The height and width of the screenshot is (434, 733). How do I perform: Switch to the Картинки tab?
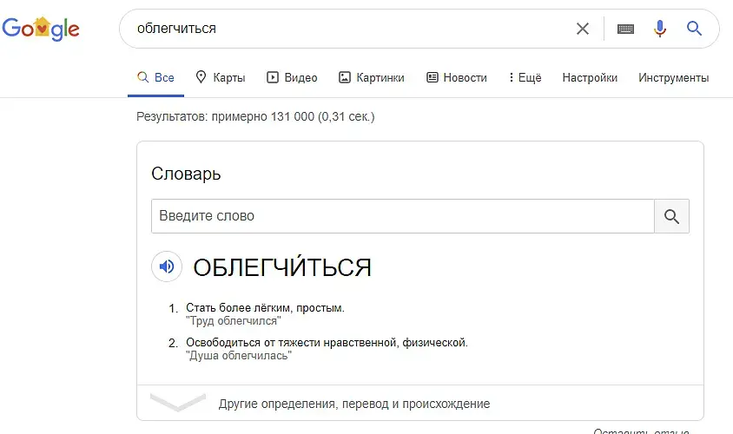tap(372, 77)
